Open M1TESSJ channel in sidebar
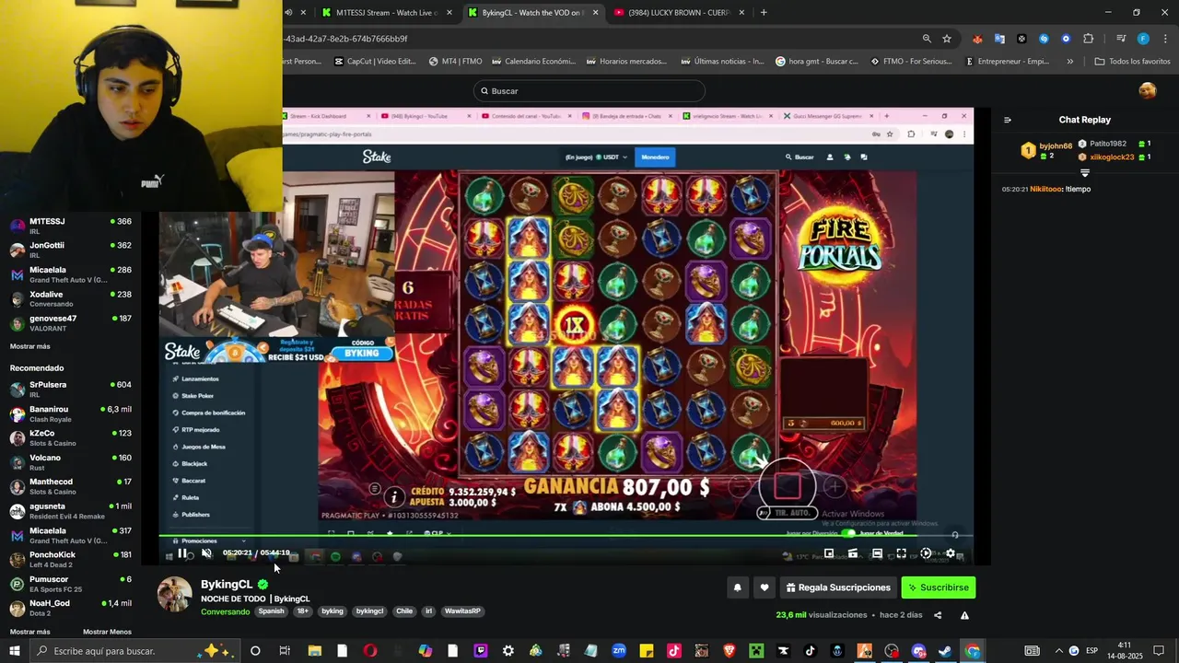 point(71,226)
